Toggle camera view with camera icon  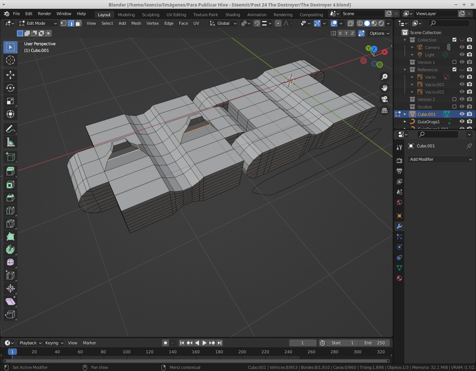[384, 99]
